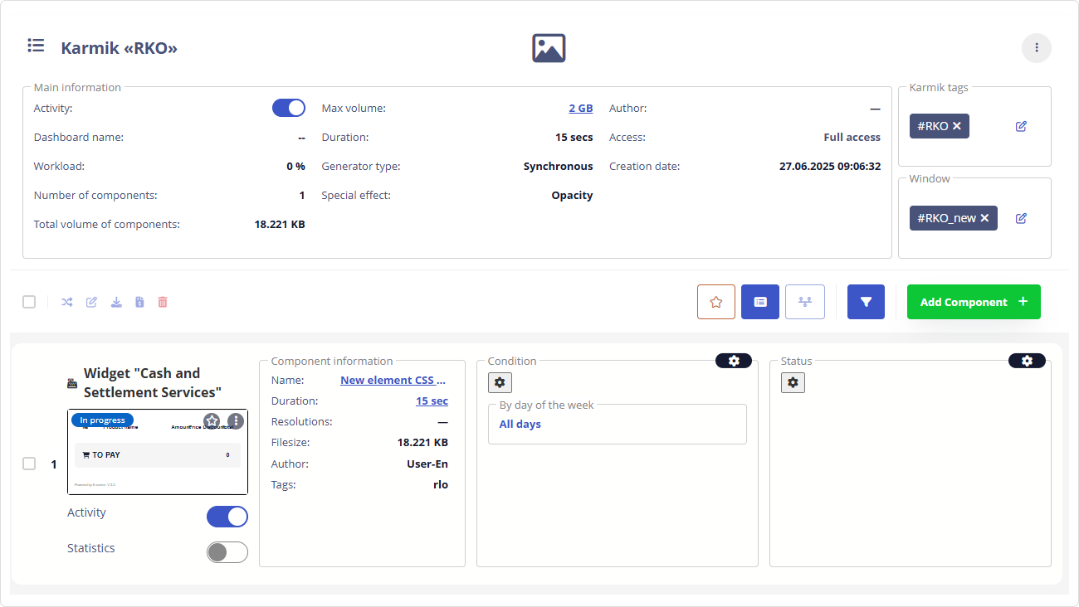Image resolution: width=1079 pixels, height=607 pixels.
Task: Click the download icon in the toolbar
Action: point(116,302)
